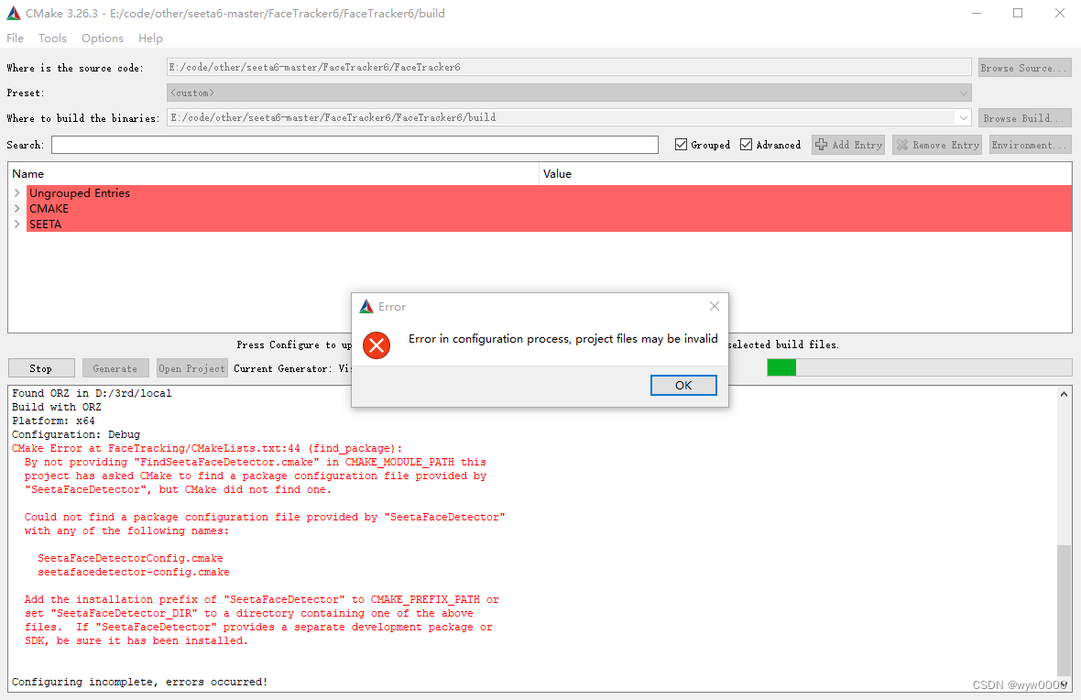
Task: Click the Value column header
Action: click(805, 174)
